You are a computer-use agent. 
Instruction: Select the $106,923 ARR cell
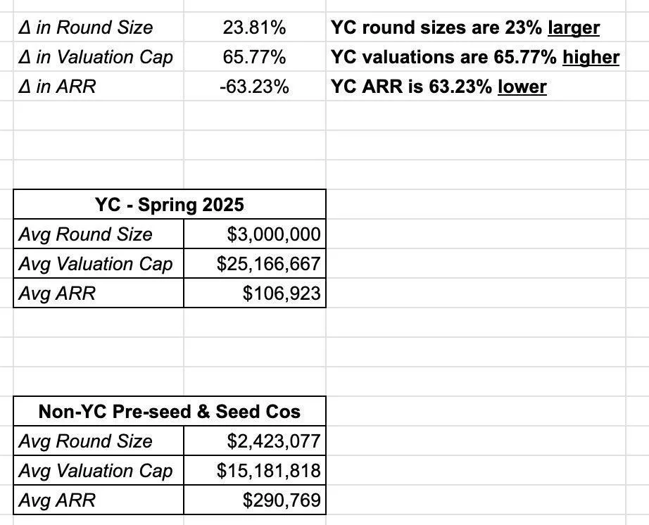[282, 293]
